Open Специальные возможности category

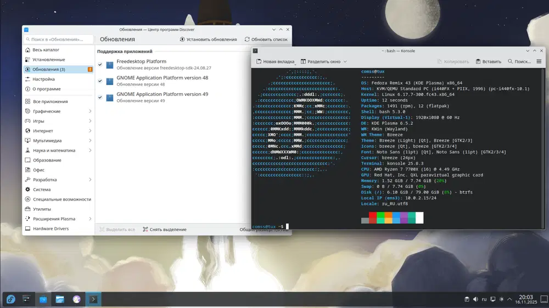(59, 199)
